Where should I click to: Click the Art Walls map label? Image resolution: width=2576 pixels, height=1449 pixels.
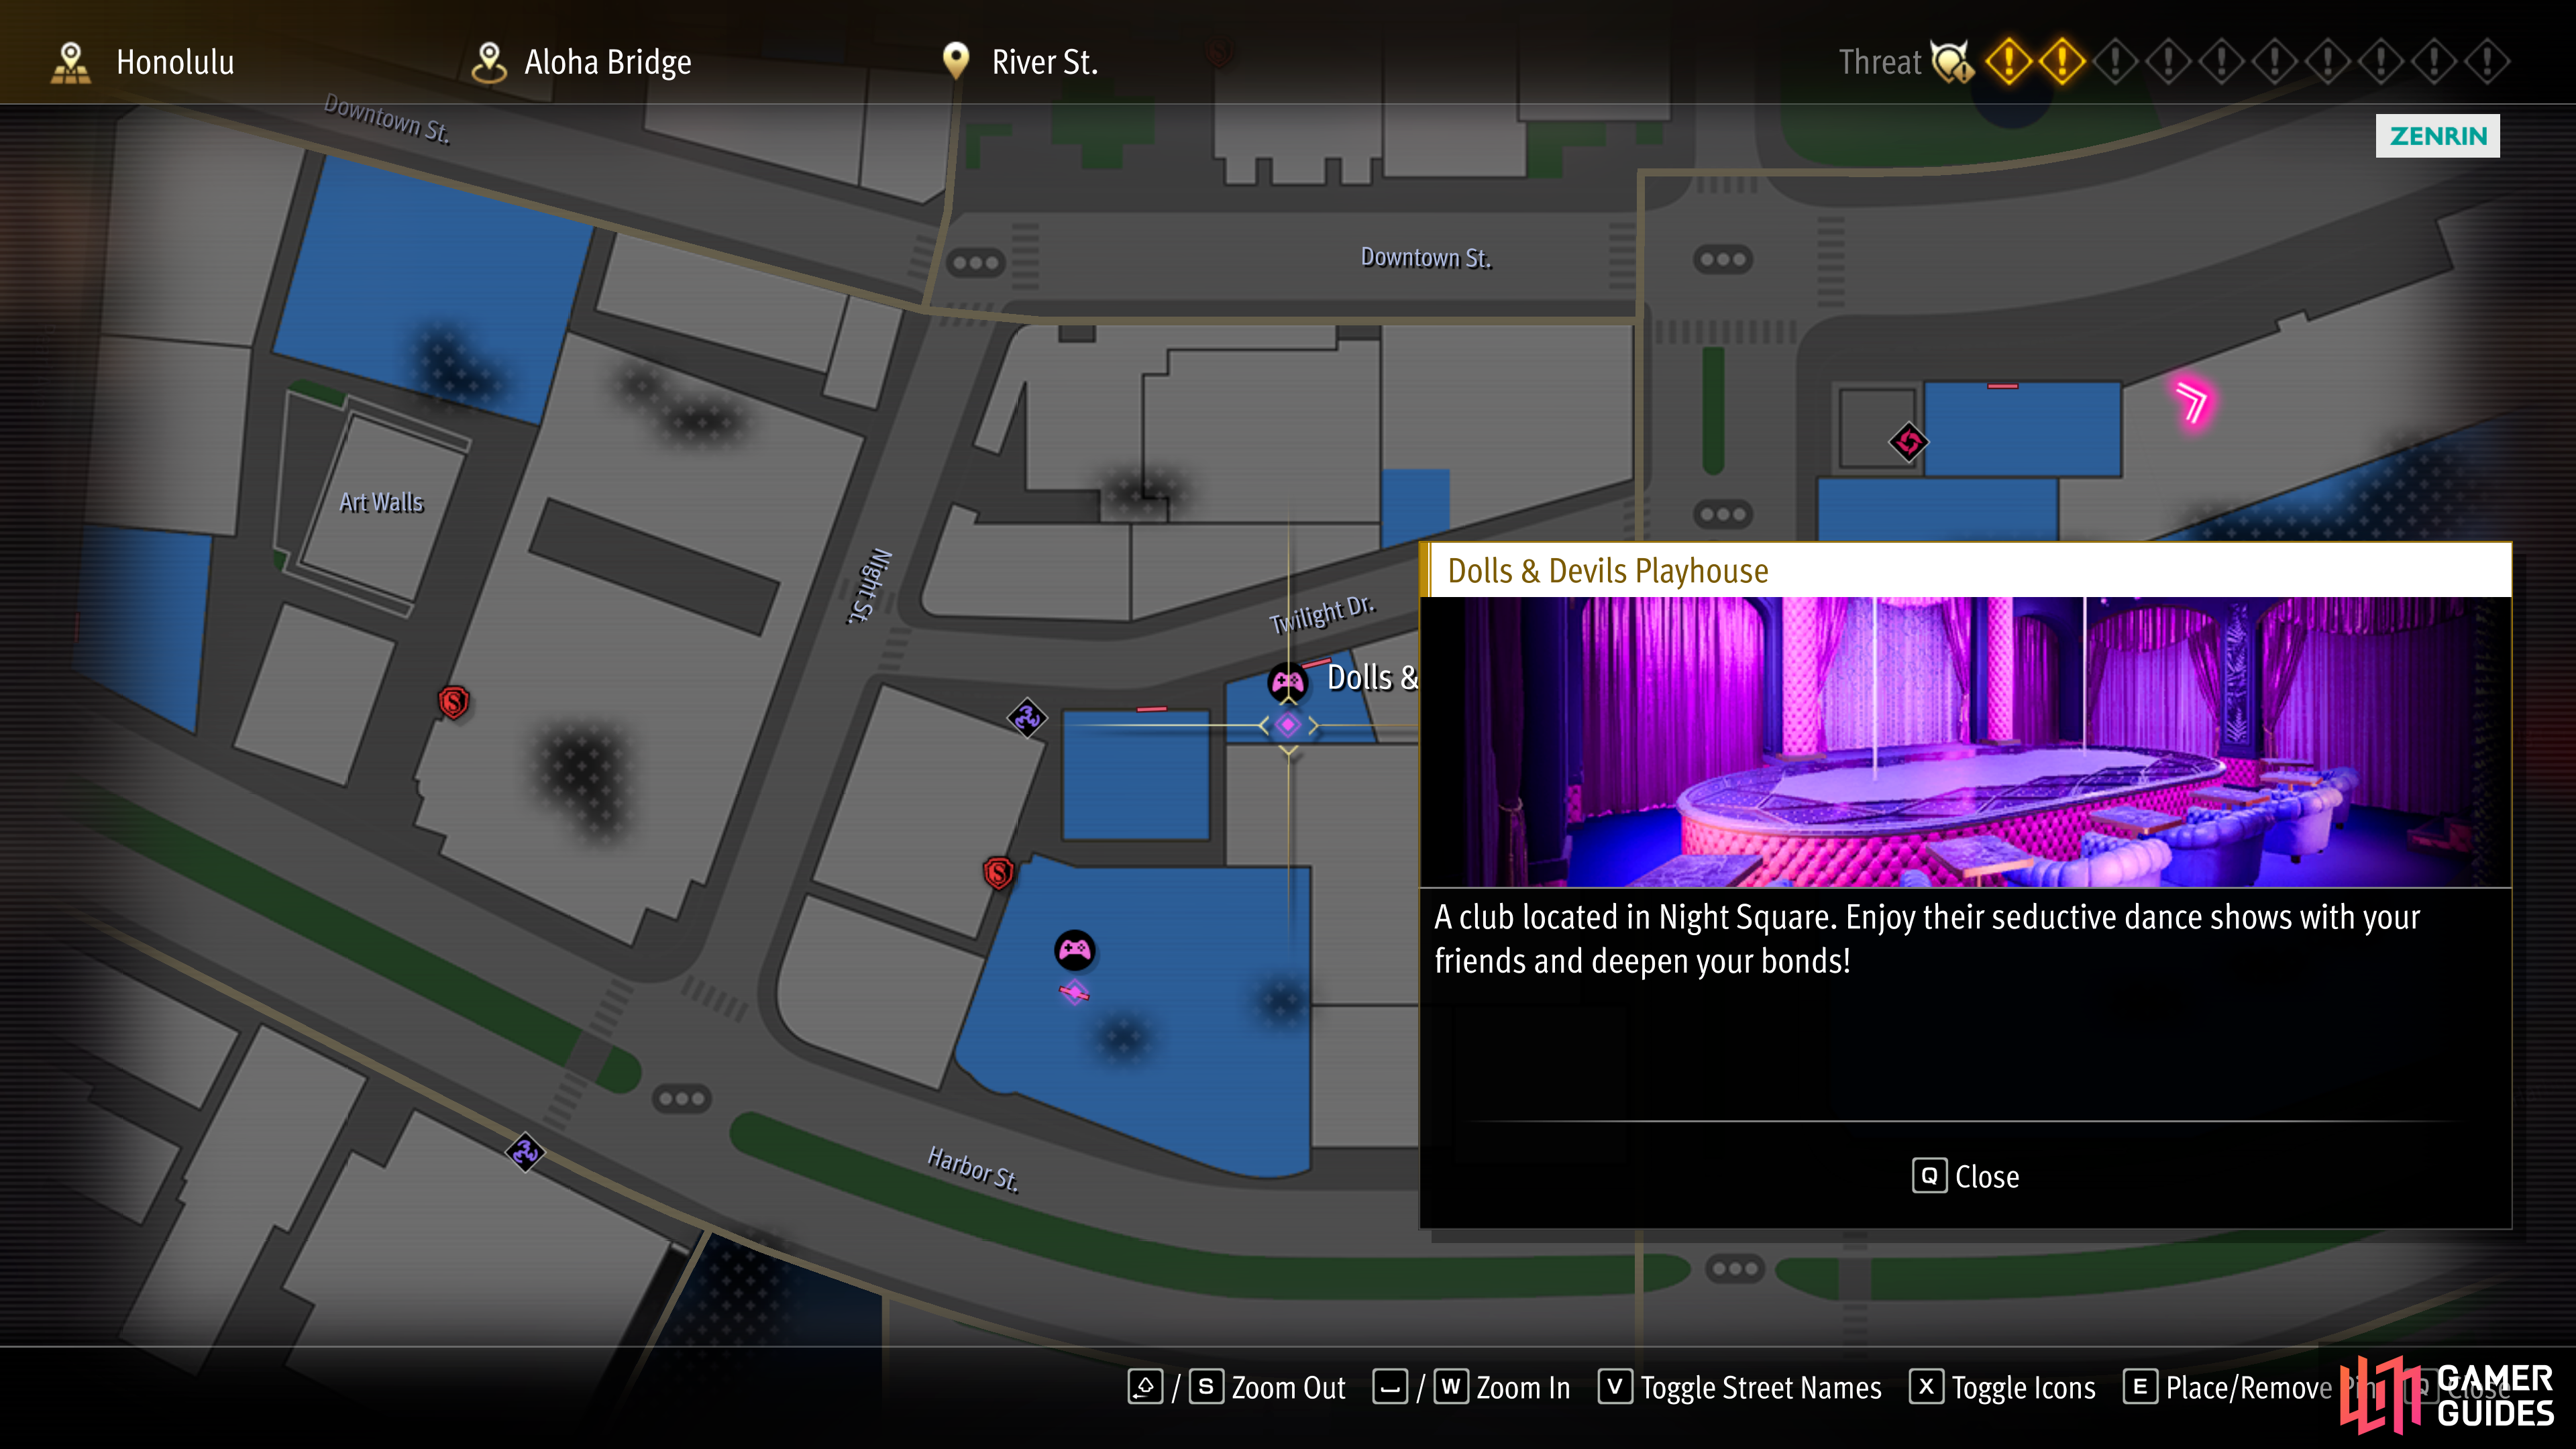point(381,502)
